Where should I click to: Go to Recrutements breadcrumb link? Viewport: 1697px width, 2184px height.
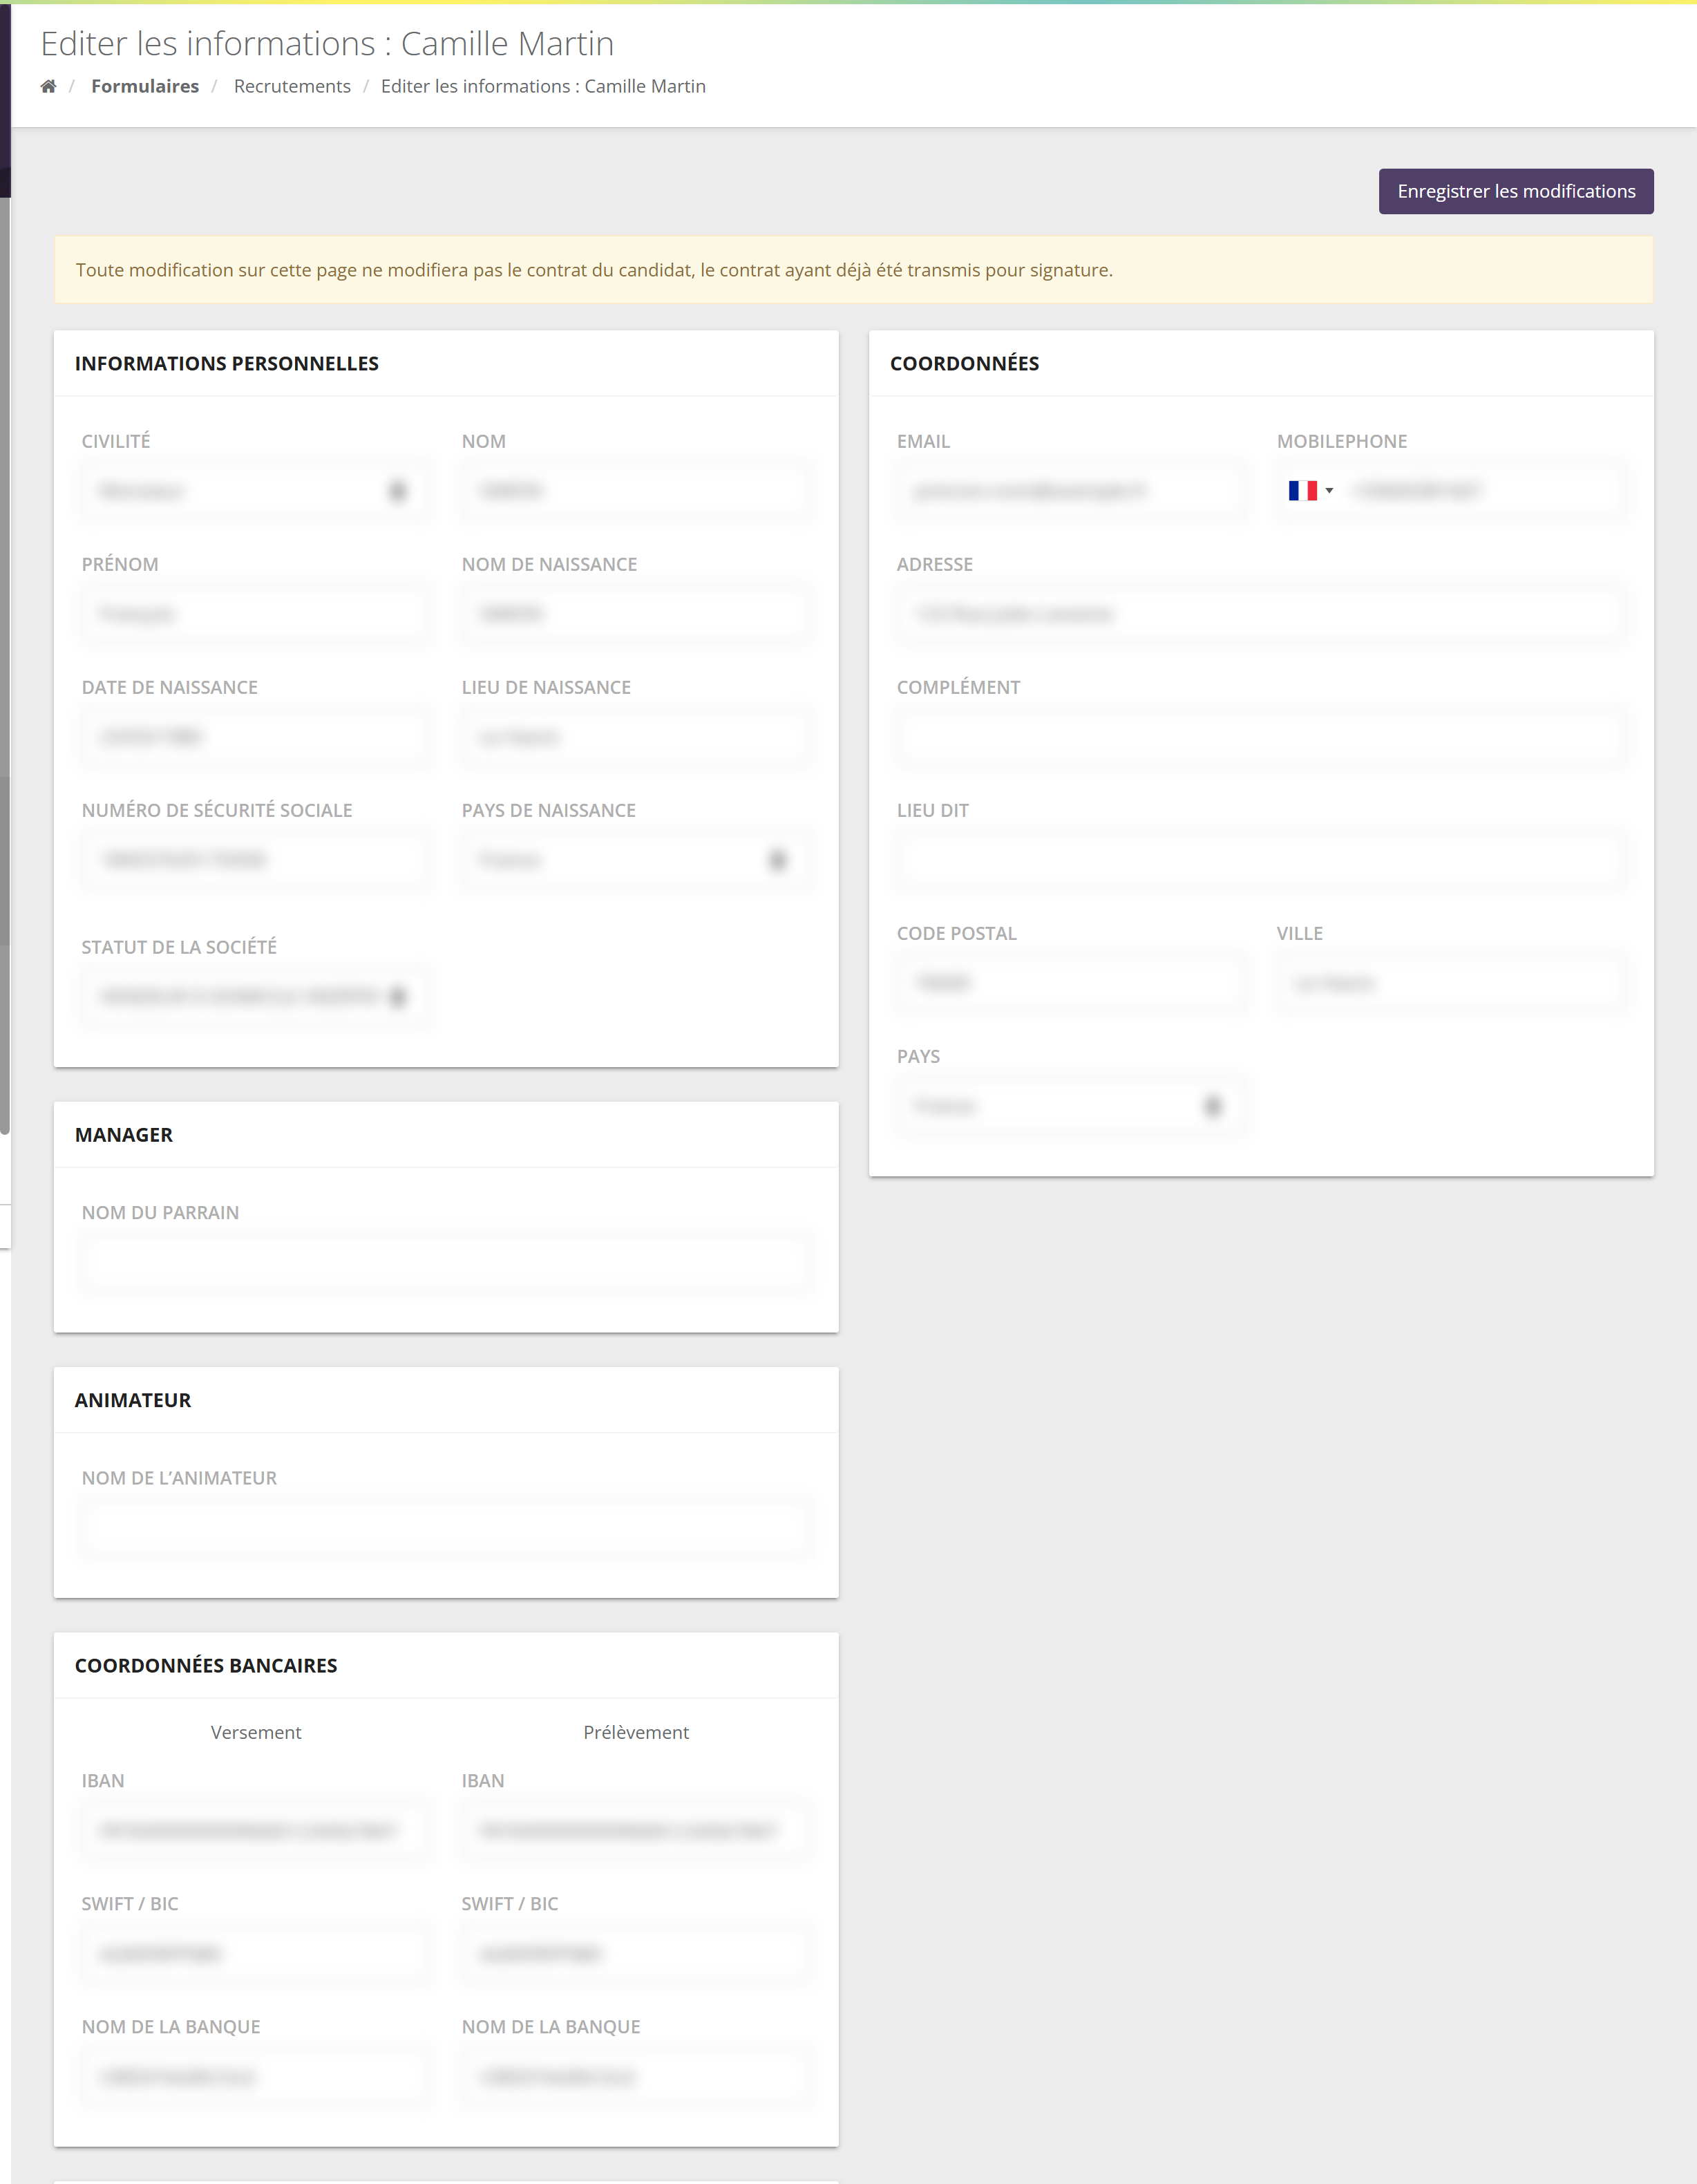tap(292, 86)
